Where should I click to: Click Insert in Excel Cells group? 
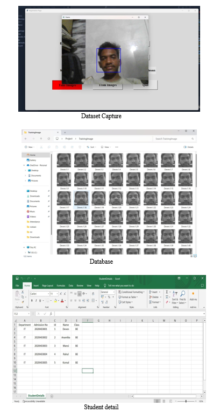154,292
